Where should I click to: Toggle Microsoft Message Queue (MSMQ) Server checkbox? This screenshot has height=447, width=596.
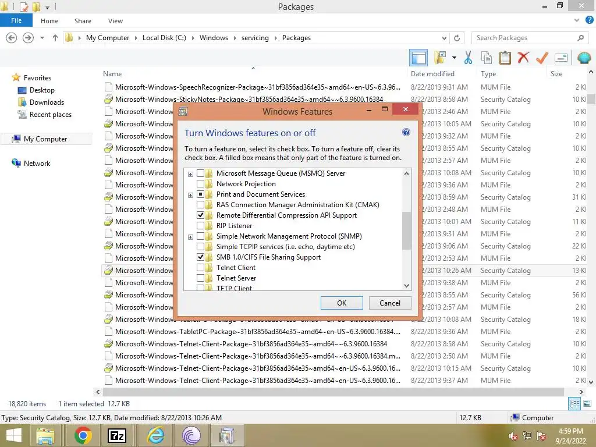point(200,173)
